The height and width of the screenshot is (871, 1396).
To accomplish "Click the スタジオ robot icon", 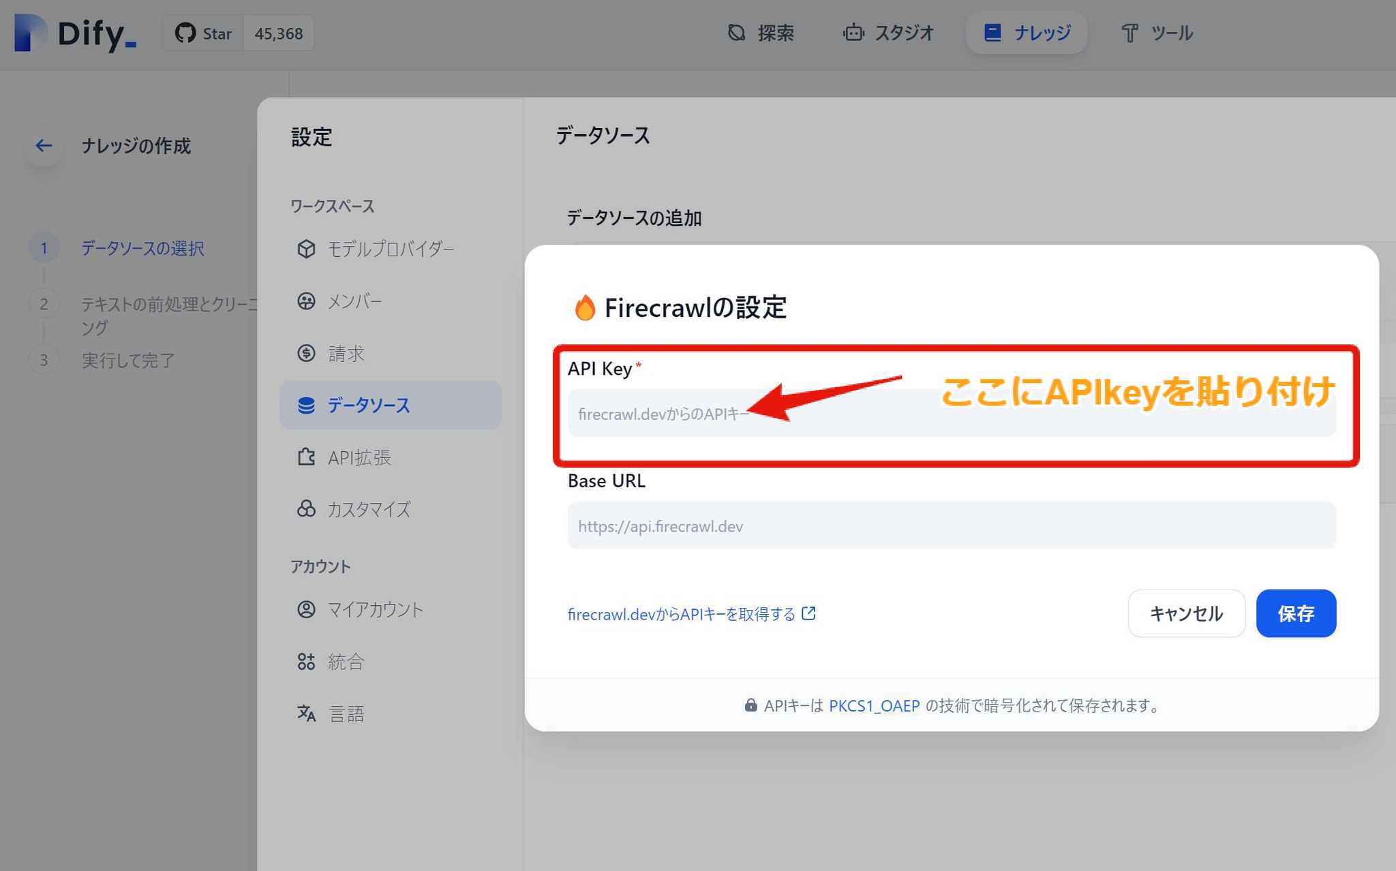I will (853, 33).
